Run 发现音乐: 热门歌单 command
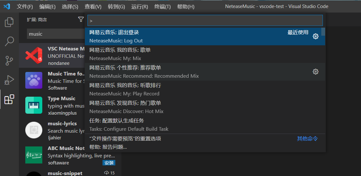Screen dimensions: 361x176 [x=205, y=107]
